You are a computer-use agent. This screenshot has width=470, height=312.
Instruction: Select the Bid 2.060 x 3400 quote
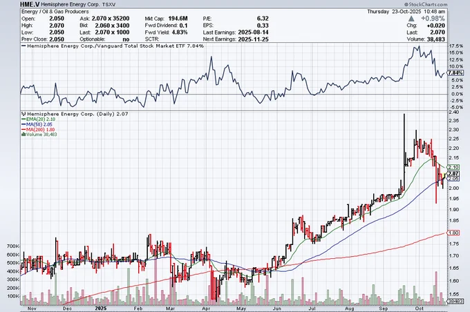pyautogui.click(x=112, y=26)
